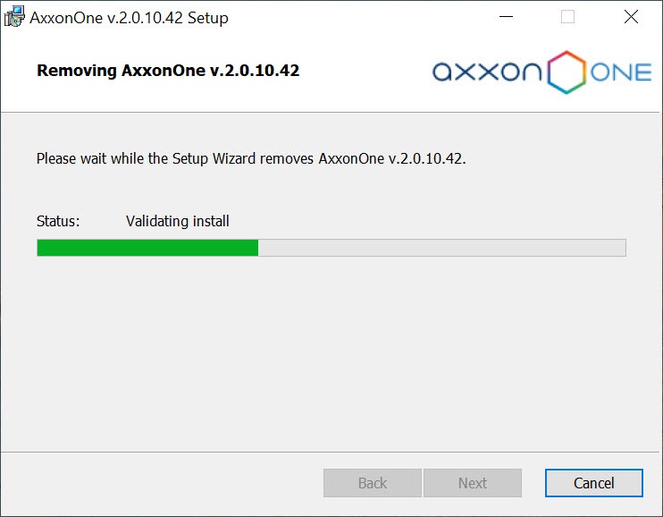Click the unfilled gray part of the progress bar
The height and width of the screenshot is (517, 663).
[441, 248]
